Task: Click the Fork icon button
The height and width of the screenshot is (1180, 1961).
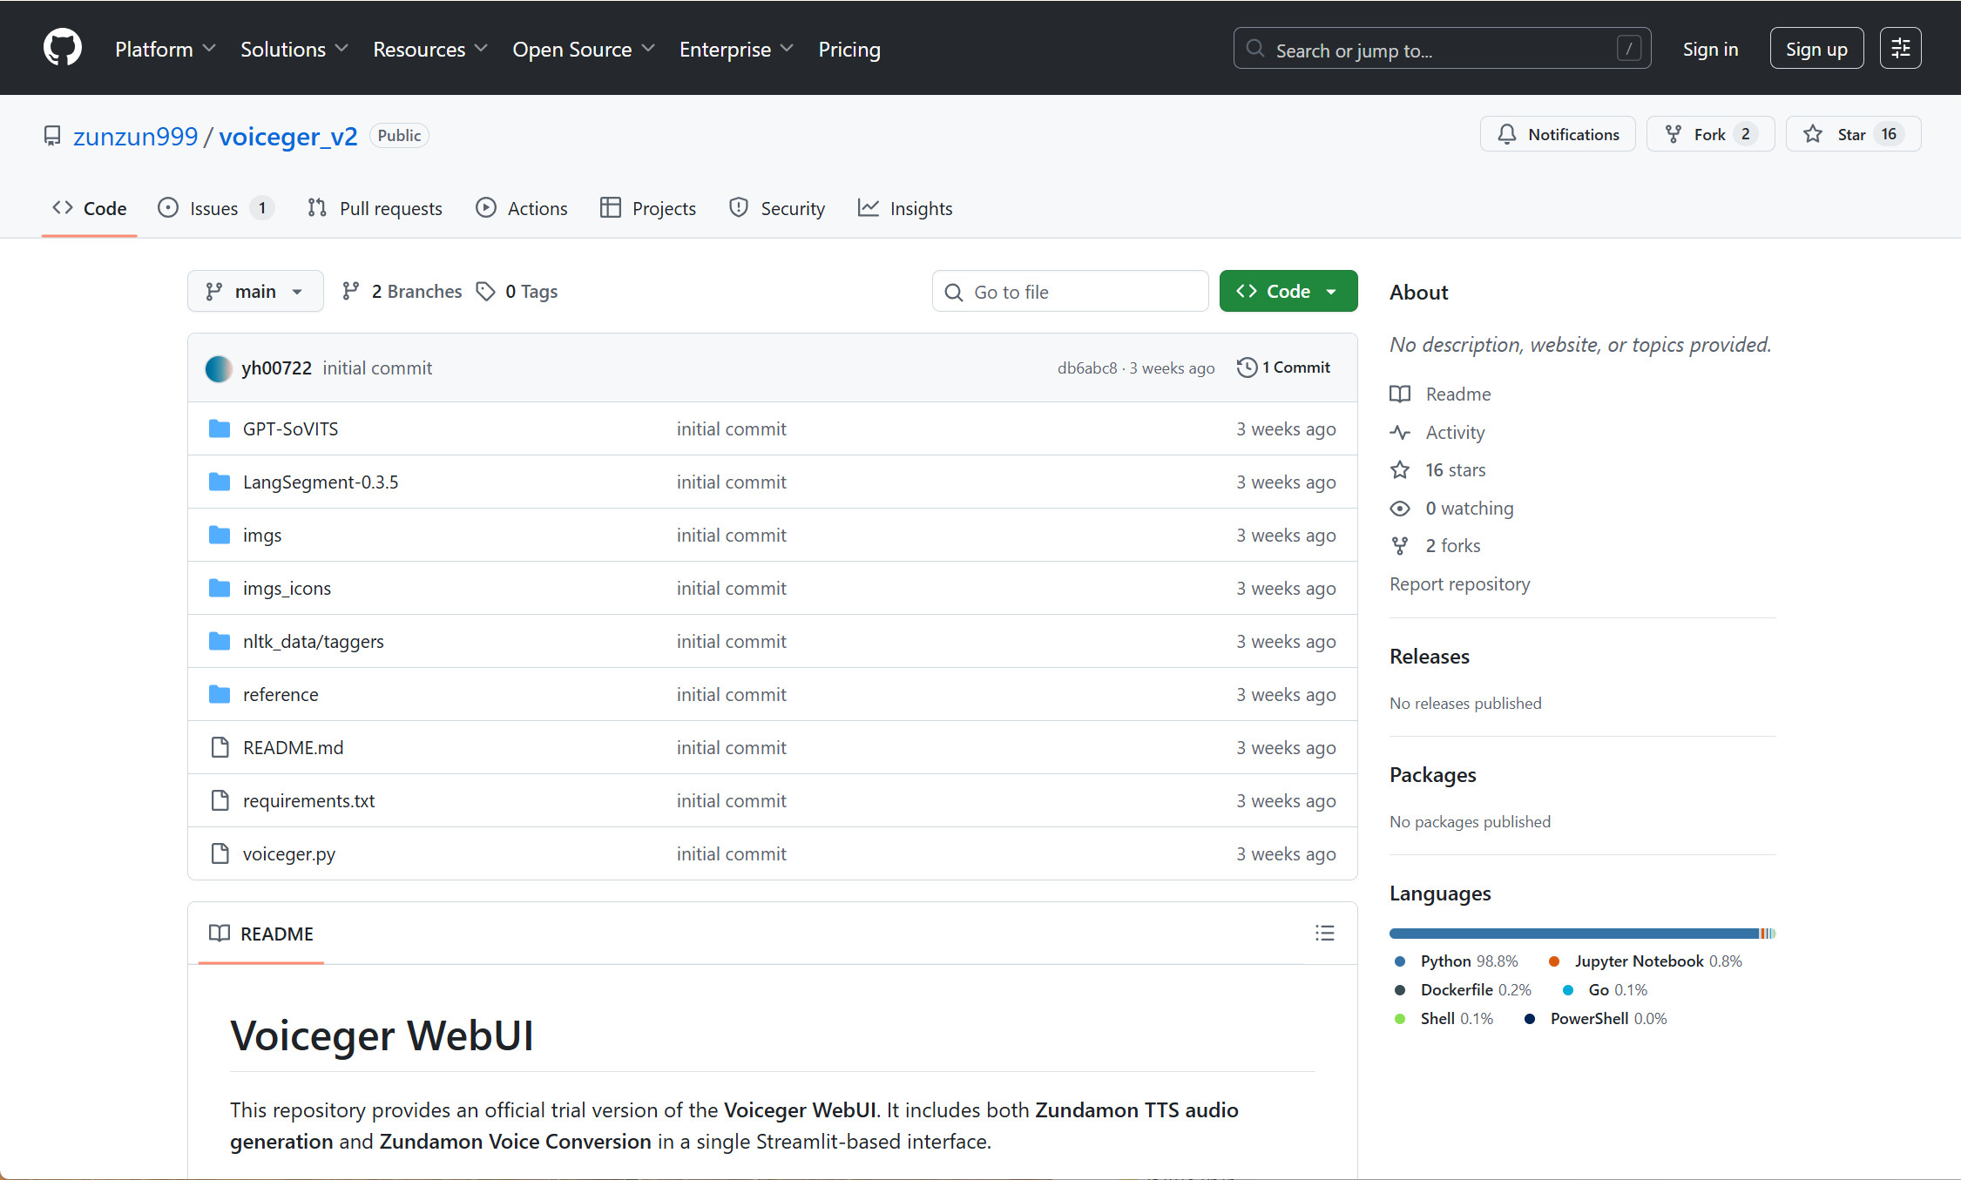Action: pyautogui.click(x=1674, y=134)
